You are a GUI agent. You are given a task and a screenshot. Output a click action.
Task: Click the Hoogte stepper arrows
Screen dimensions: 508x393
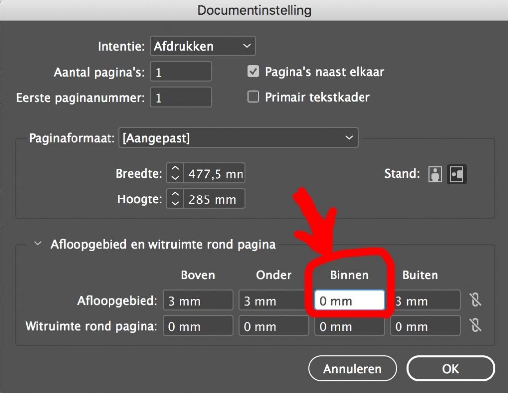point(175,199)
